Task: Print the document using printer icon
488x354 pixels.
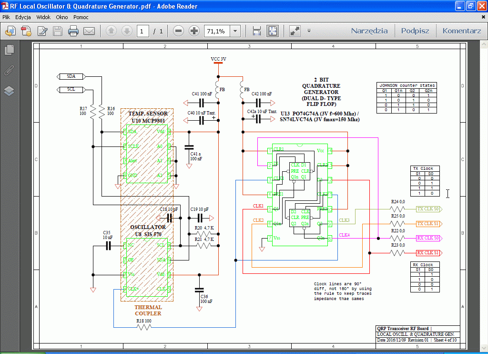Action: (x=73, y=31)
